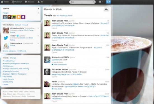The image size is (154, 104).
Task: Filter tweets by All
Action: click(x=58, y=16)
